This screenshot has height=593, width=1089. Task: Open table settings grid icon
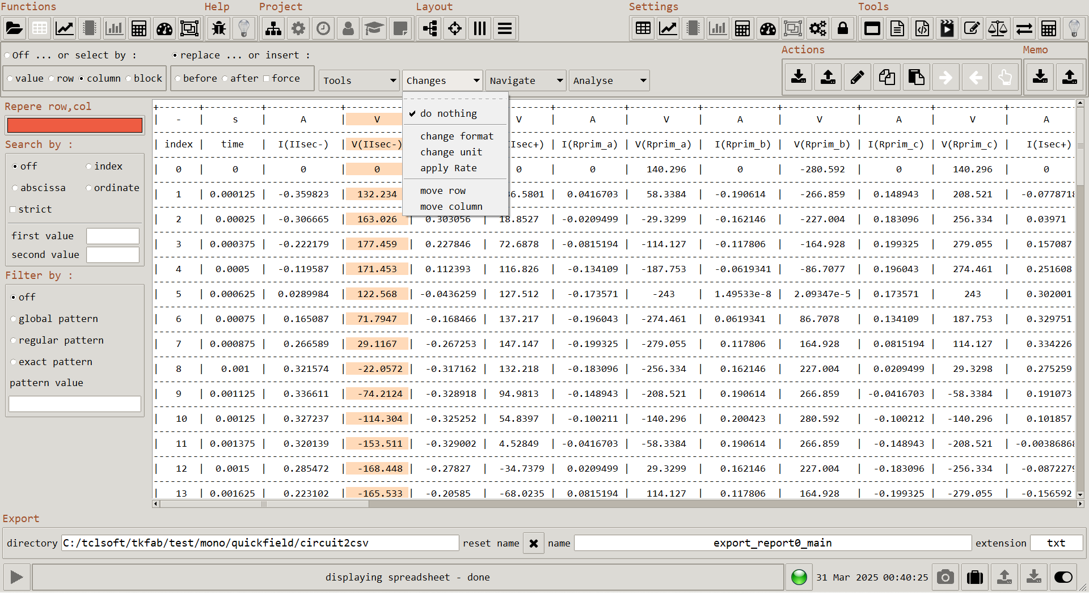[x=643, y=28]
